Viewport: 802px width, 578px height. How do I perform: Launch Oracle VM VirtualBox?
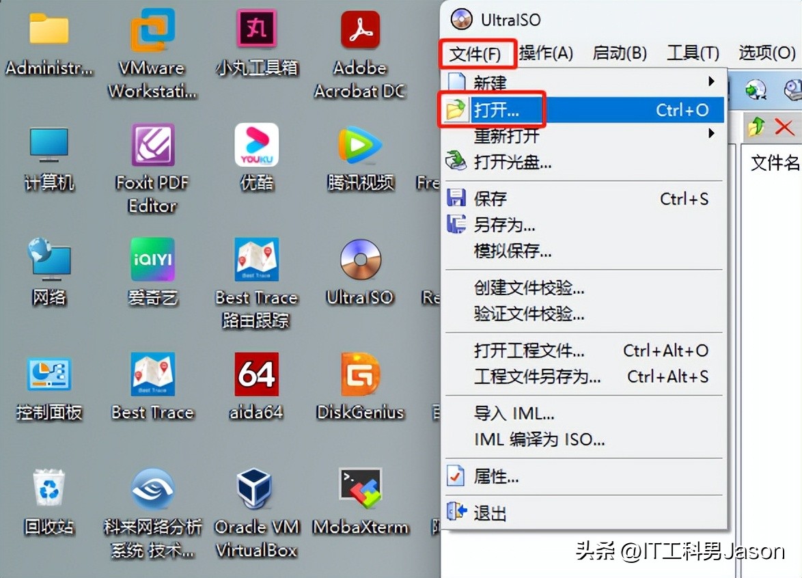point(255,488)
